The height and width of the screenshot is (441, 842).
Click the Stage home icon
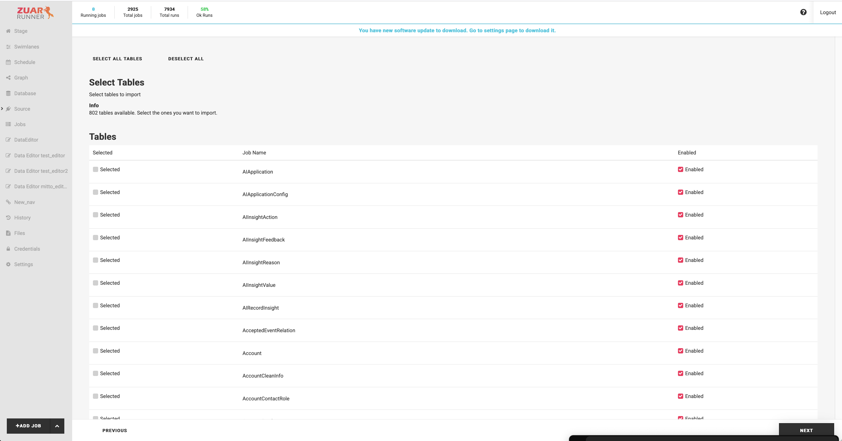(8, 31)
